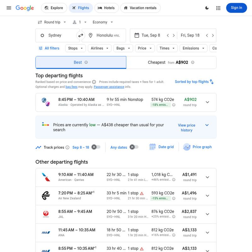Open the passenger count dropdown
Image resolution: width=252 pixels, height=252 pixels.
pos(80,22)
